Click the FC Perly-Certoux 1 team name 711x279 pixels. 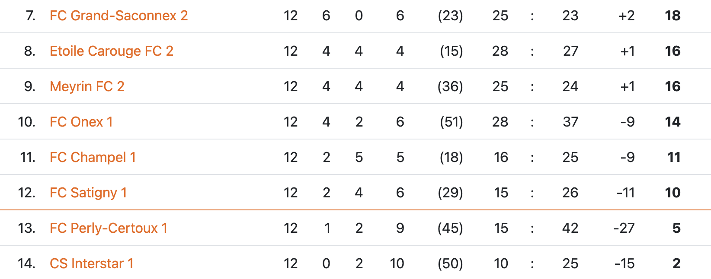point(108,228)
